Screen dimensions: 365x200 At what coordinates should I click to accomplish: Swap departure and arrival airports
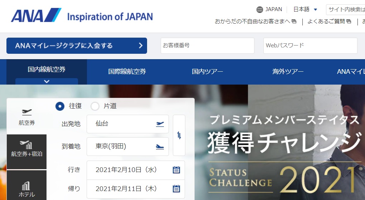(x=179, y=135)
